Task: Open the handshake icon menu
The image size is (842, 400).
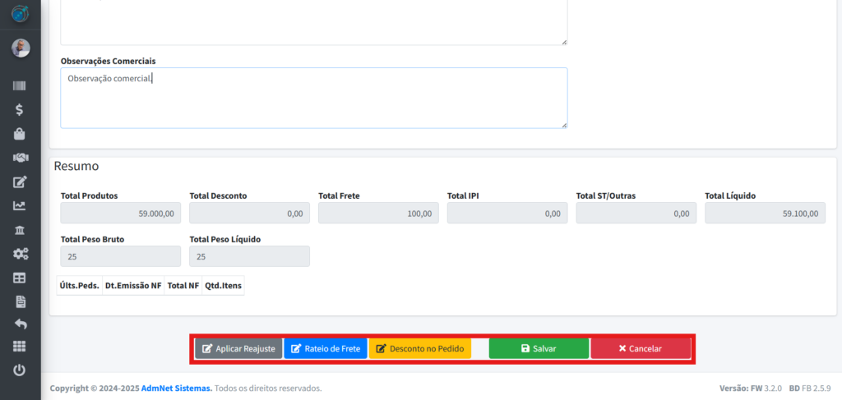Action: [20, 157]
